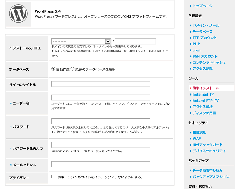Click external link icon next to hetemail
Viewport: 235px width, 189px height.
coord(212,94)
